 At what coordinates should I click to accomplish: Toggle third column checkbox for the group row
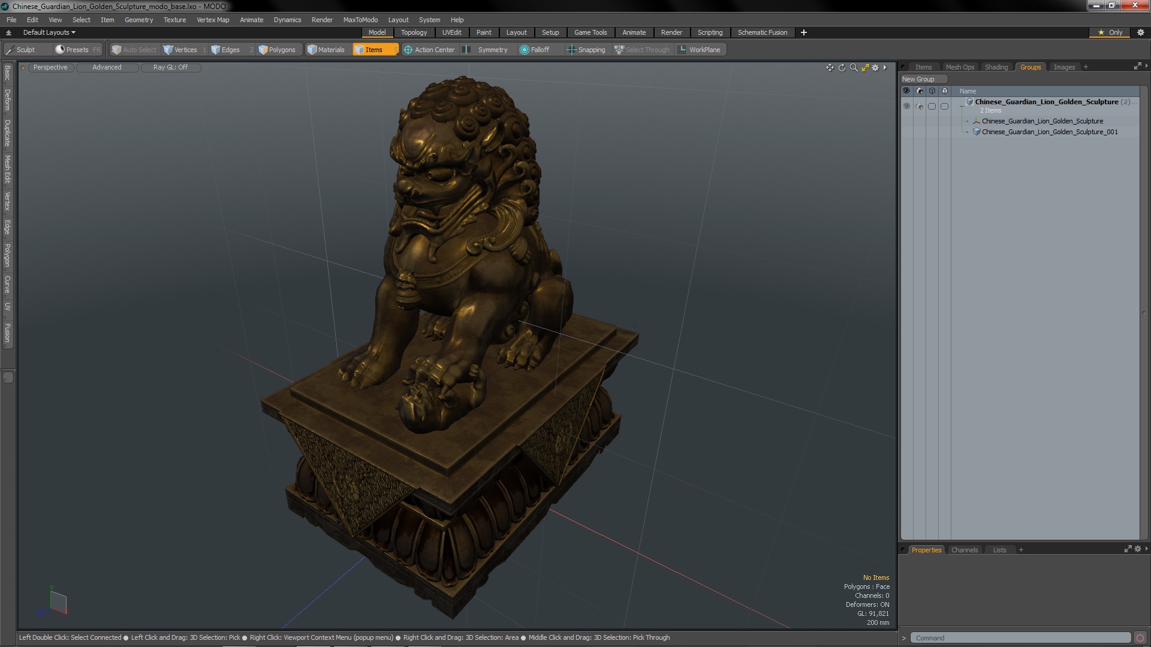coord(932,106)
